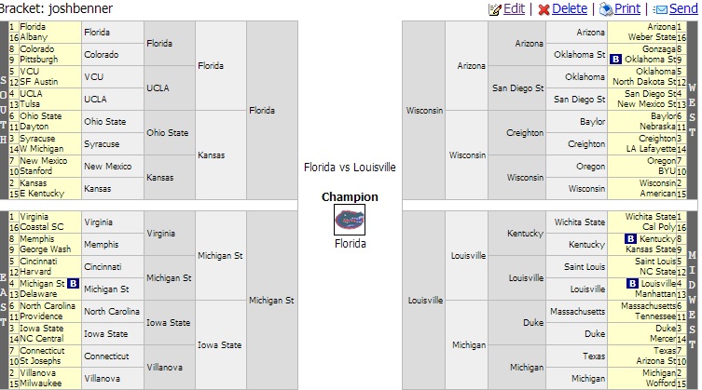Viewport: 702px width, 390px height.
Task: Click the envelope Send icon
Action: click(x=661, y=8)
